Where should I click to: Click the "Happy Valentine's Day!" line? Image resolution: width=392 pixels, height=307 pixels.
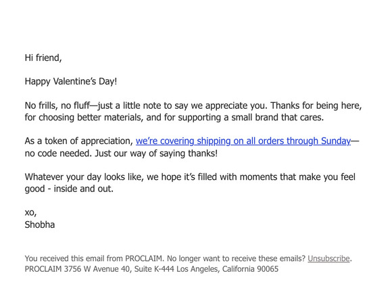[71, 82]
